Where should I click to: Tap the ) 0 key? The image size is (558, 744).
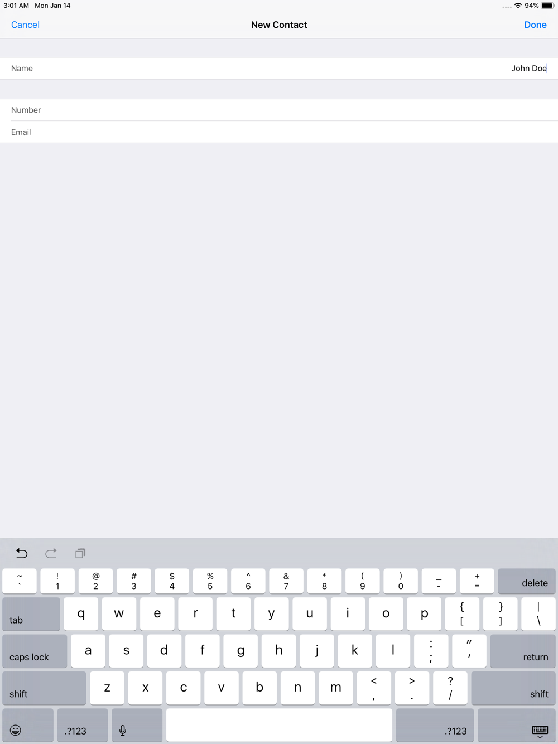click(x=401, y=581)
